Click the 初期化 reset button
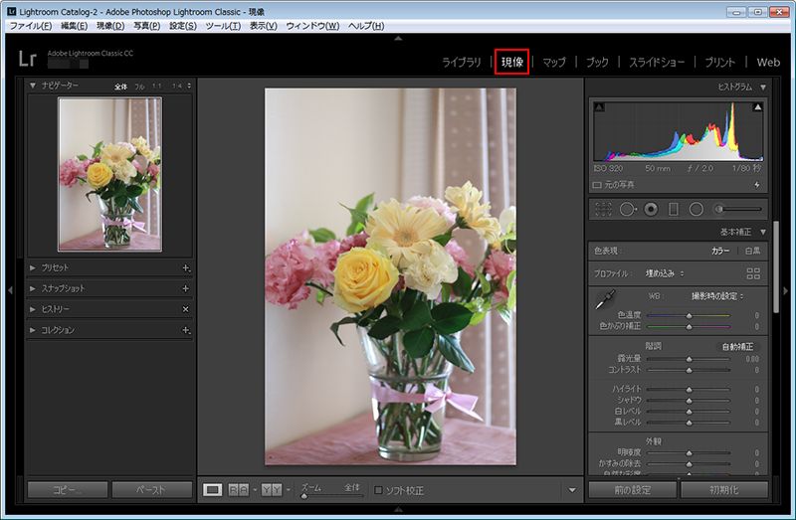Image resolution: width=796 pixels, height=520 pixels. tap(723, 489)
